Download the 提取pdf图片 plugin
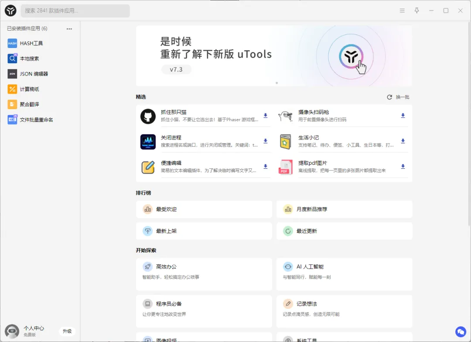471x342 pixels. click(x=403, y=167)
